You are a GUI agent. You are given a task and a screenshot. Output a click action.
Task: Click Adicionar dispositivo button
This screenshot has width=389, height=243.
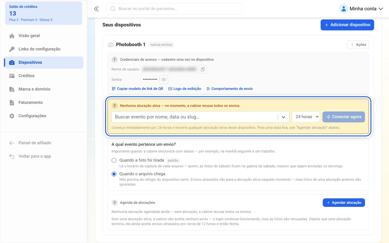click(347, 25)
